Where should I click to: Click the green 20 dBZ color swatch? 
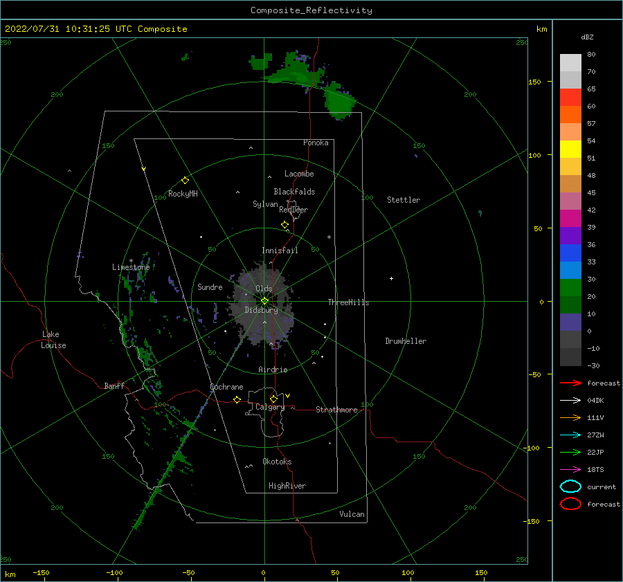tap(570, 288)
